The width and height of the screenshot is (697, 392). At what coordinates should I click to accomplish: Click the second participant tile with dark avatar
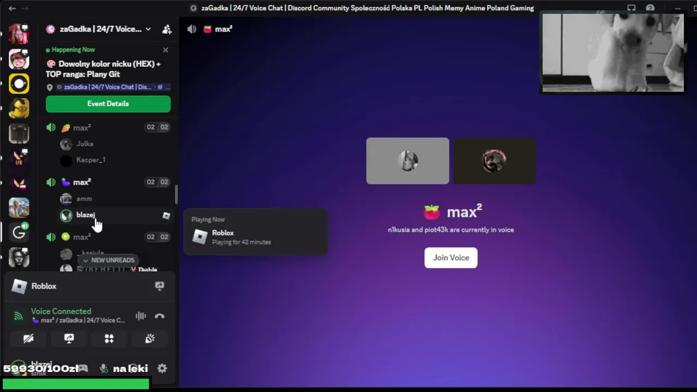(x=494, y=161)
